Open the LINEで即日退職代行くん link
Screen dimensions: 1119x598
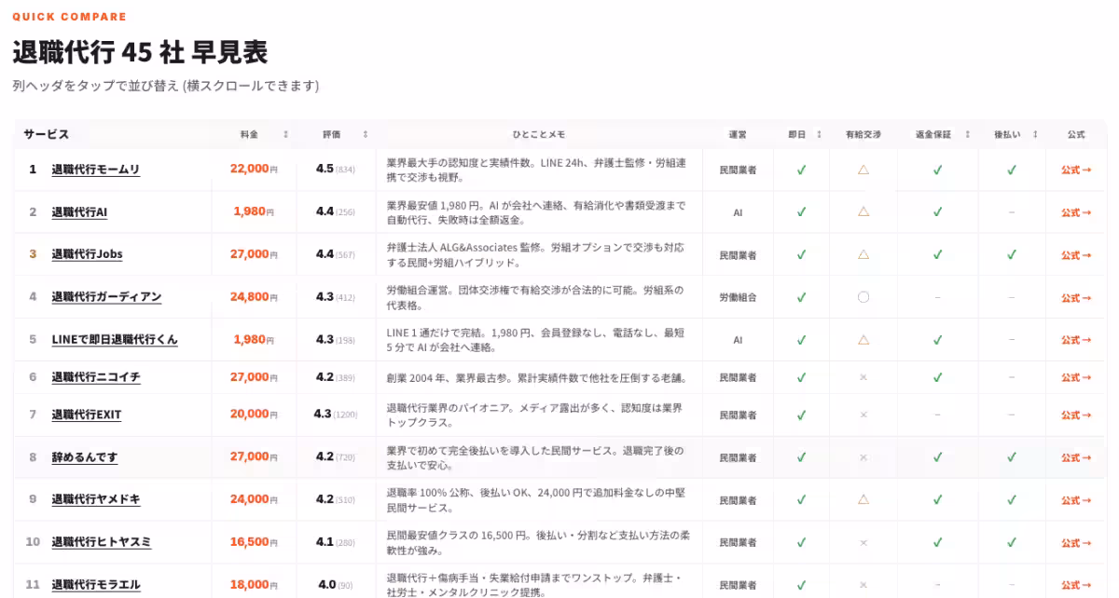tap(115, 340)
